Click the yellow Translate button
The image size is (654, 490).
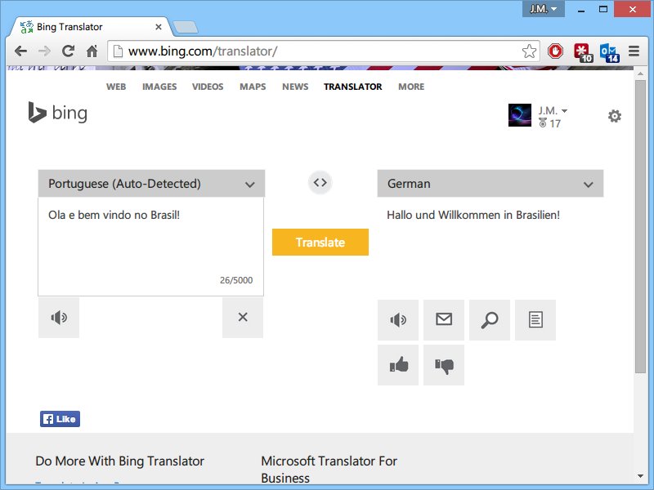(320, 242)
